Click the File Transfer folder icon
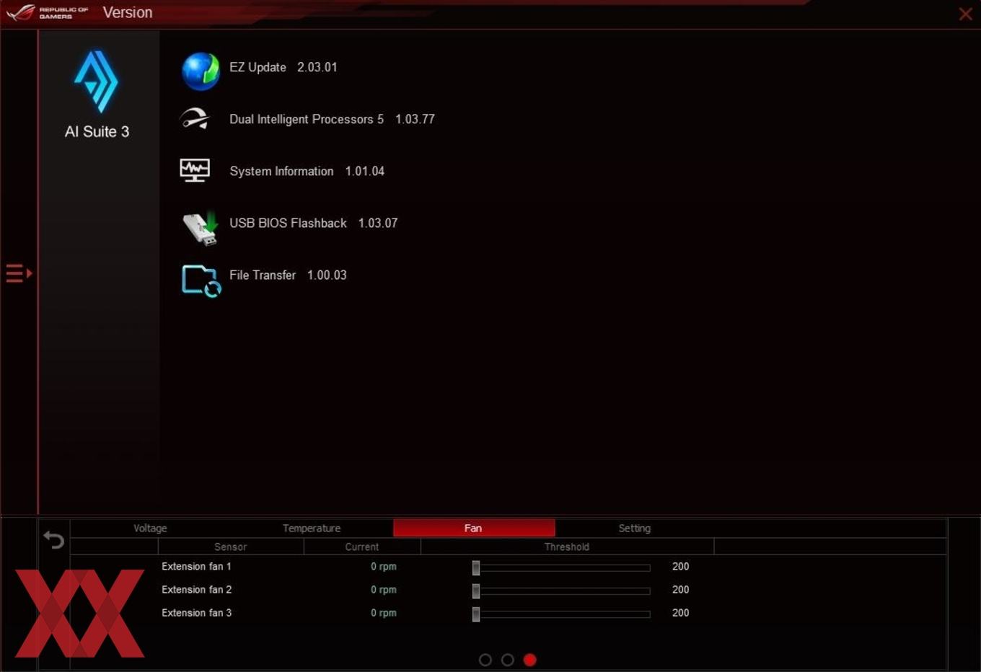This screenshot has height=672, width=981. [x=201, y=281]
